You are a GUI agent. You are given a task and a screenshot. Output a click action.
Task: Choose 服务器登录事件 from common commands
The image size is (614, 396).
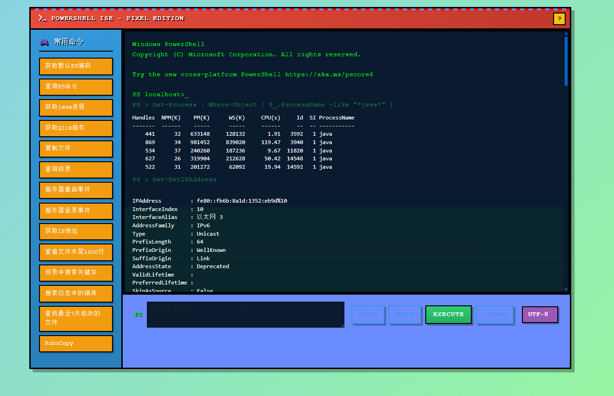pos(76,211)
